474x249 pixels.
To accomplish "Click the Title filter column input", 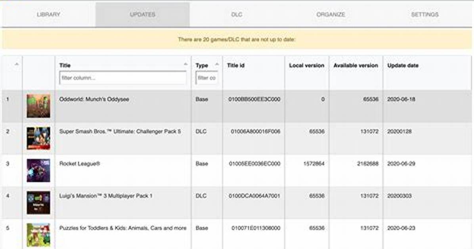I will point(123,78).
